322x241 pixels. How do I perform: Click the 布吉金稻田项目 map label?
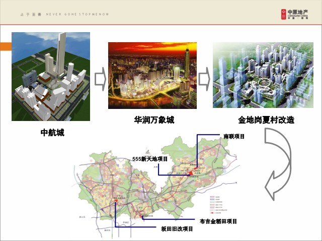[x=218, y=221]
